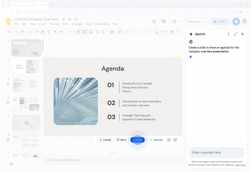Star the Cymbal Company Overview presentation

(x=63, y=19)
